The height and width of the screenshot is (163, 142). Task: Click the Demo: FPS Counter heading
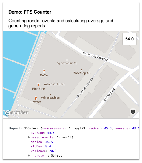click(x=30, y=12)
